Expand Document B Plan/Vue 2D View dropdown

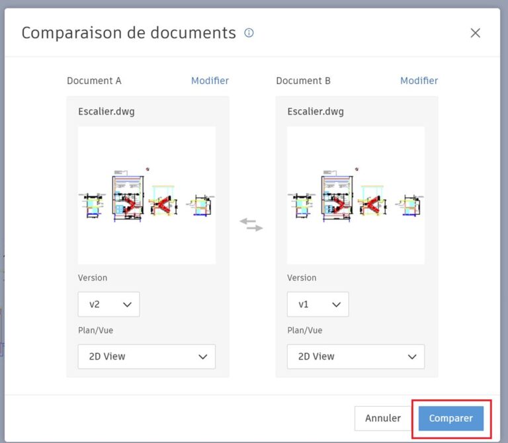356,356
